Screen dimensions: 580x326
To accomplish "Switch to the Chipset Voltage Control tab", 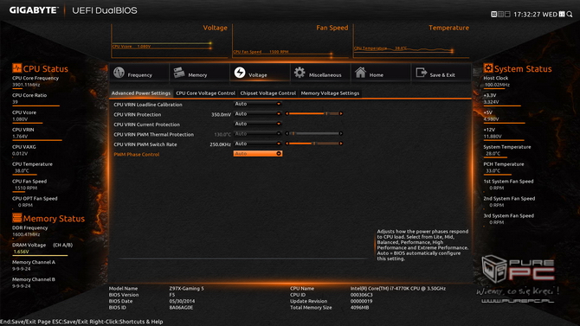I will coord(267,93).
